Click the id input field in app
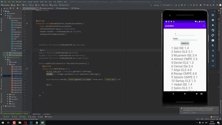Screen dimensions: 222x125 click(185, 34)
